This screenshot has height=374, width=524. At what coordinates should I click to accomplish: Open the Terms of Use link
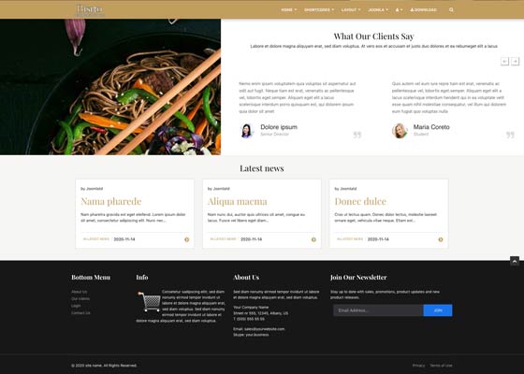[441, 366]
